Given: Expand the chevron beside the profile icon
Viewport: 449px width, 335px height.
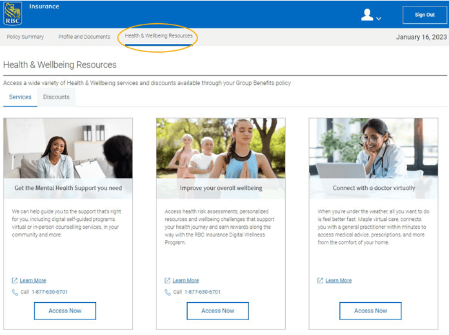Looking at the screenshot, I should click(379, 18).
